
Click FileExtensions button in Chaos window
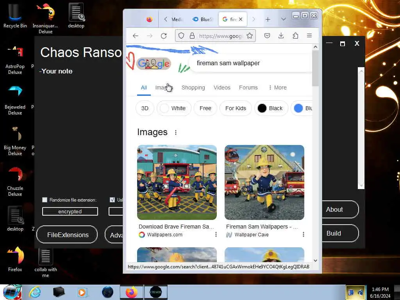click(x=67, y=234)
